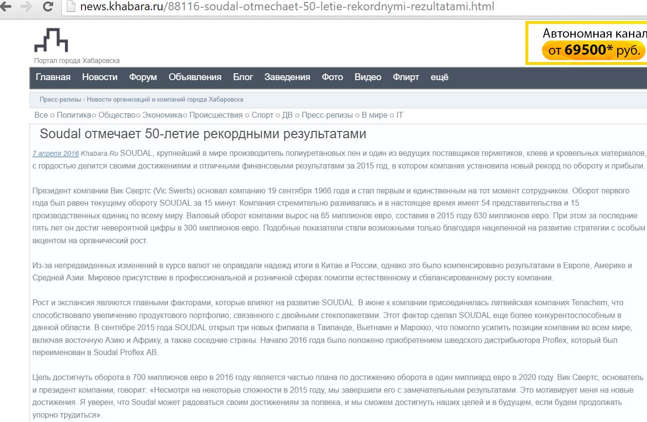This screenshot has height=422, width=647.
Task: Click the от 69500 руб. ad button
Action: (x=594, y=50)
